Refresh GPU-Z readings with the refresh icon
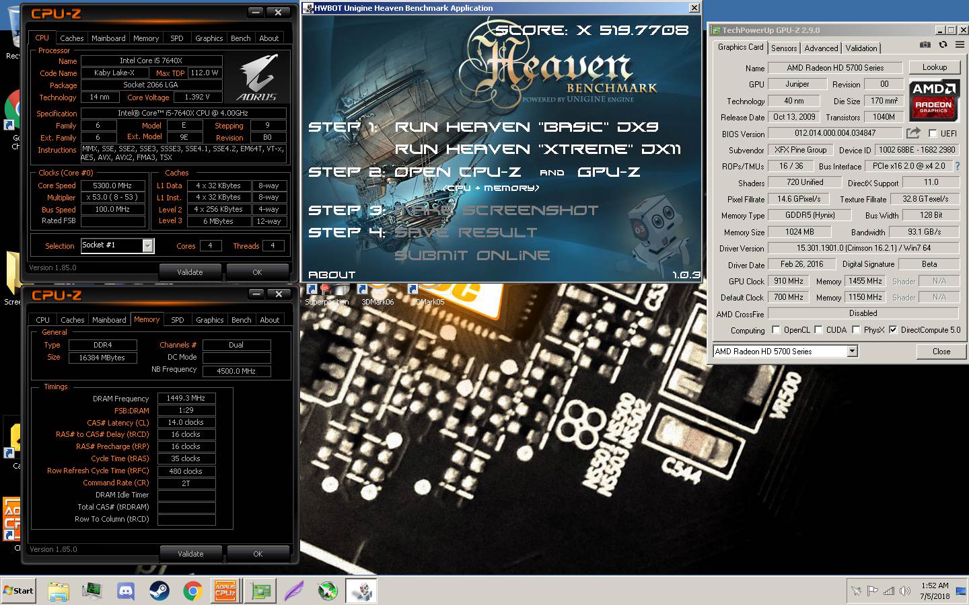Screen dimensions: 969x605 pos(943,45)
